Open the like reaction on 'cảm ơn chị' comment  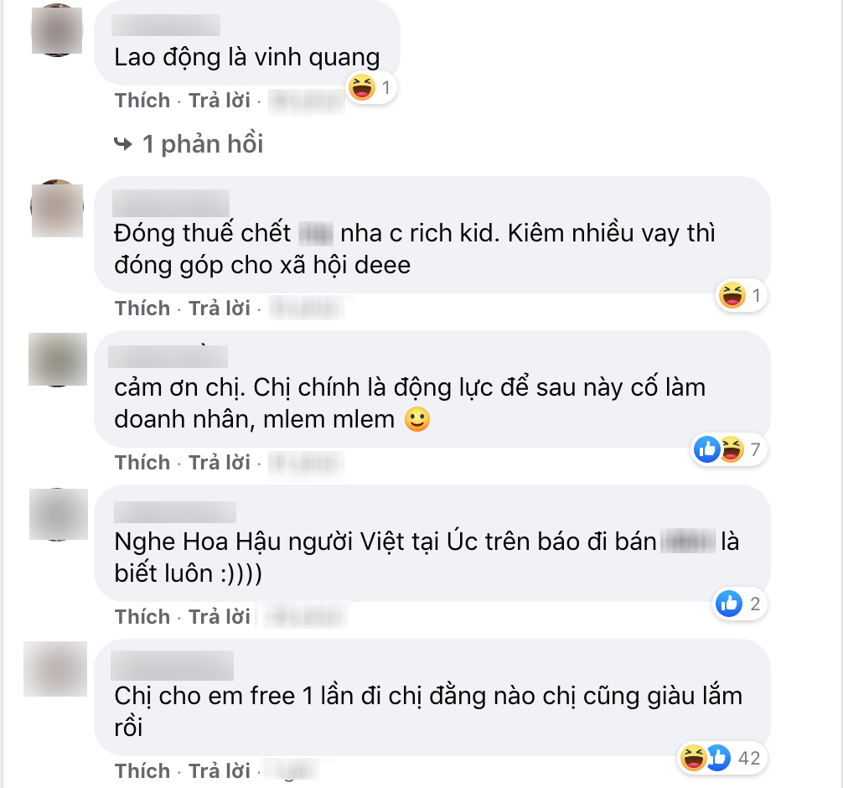pyautogui.click(x=706, y=448)
